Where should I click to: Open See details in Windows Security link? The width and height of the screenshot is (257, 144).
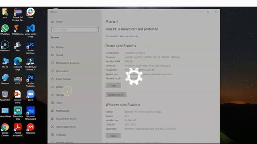122,36
